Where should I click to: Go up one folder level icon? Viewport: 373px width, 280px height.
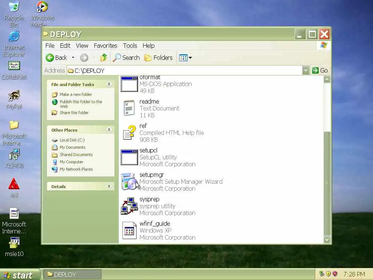[x=104, y=58]
